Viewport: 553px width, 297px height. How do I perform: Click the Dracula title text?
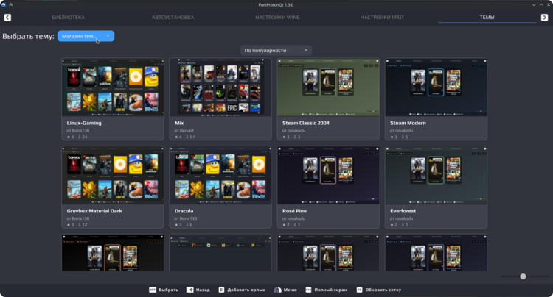point(184,211)
